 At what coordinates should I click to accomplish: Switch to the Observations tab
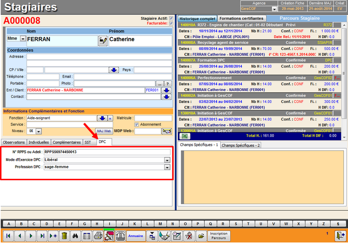point(14,142)
